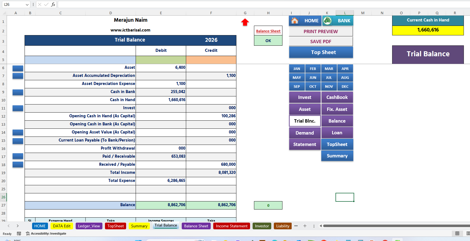
Task: Click the blue button beside Invest row
Action: [18, 108]
